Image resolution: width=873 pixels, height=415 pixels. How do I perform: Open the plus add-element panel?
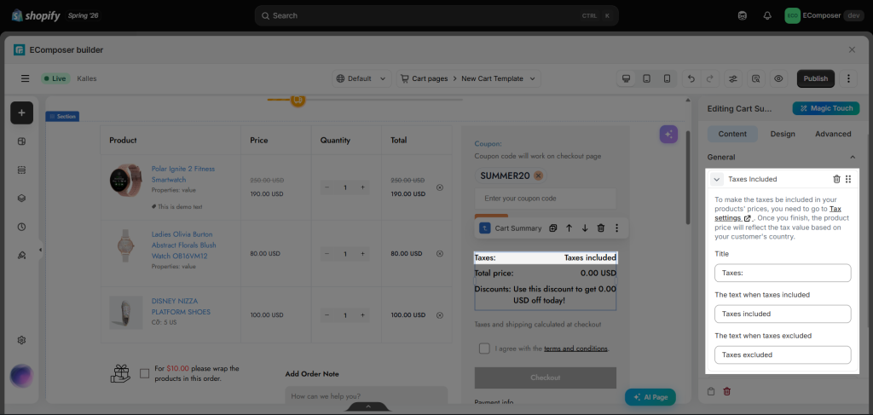[21, 113]
